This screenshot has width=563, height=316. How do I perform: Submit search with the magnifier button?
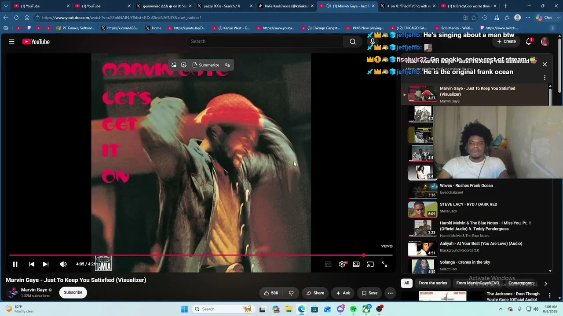353,41
